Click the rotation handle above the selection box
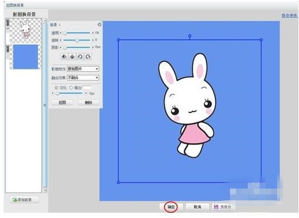This screenshot has height=218, width=299. [190, 36]
